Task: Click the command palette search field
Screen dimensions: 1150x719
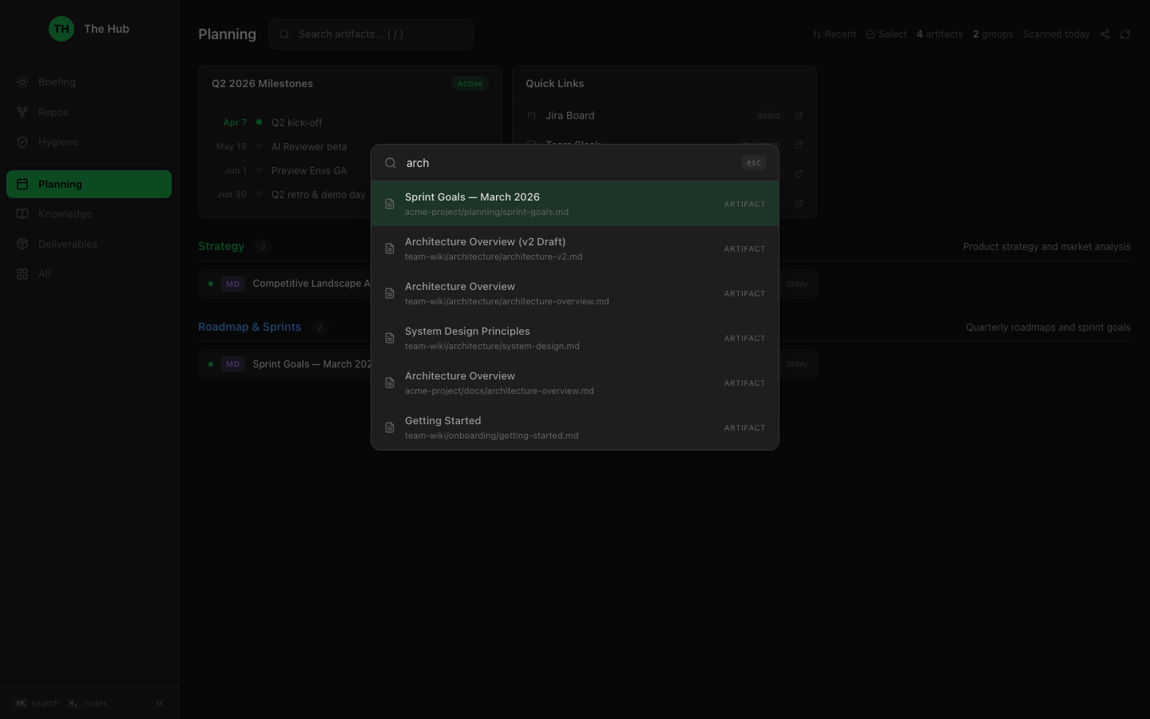Action: [567, 163]
